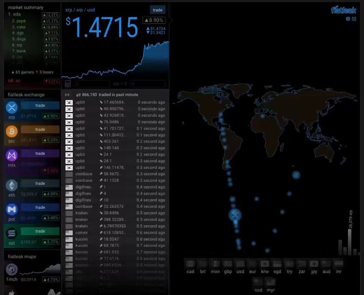The image size is (364, 295).
Task: Select the sol coin icon in fiatleak exchange
Action: (x=12, y=233)
